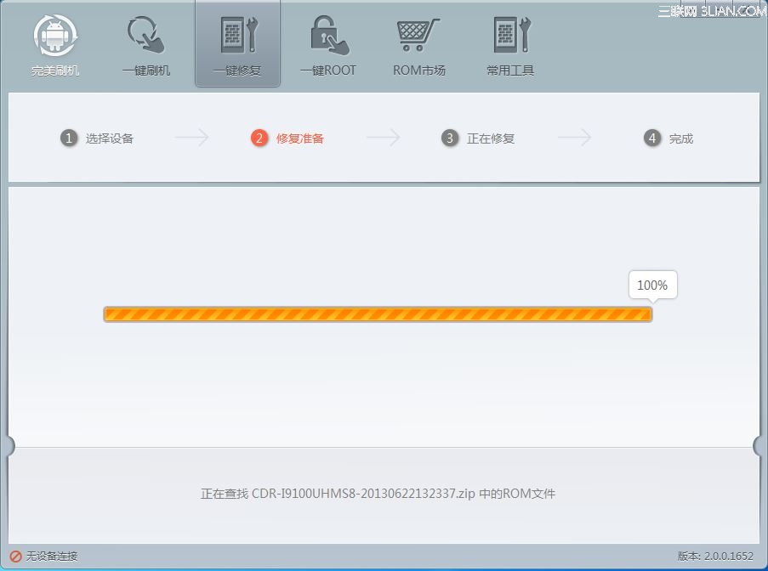The width and height of the screenshot is (768, 571).
Task: Click the ROM市场 tab label
Action: [419, 71]
